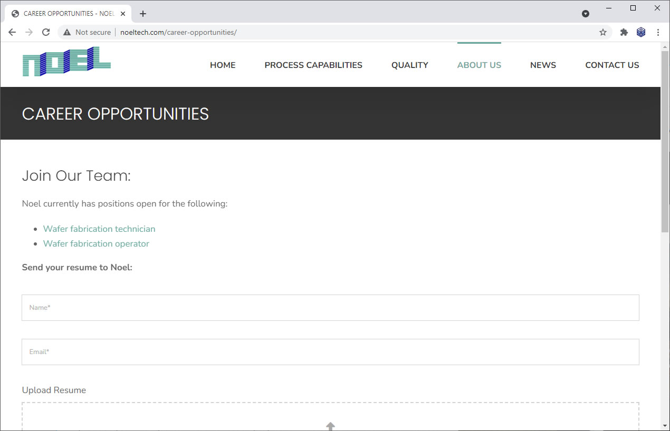Screen dimensions: 670x431
Task: Click the dropdown circle icon in the title bar
Action: coord(586,14)
